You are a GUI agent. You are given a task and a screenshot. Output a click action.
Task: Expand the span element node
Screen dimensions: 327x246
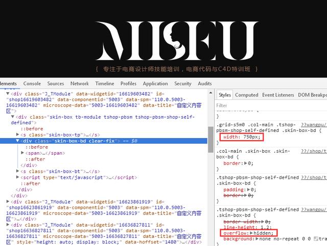click(22, 153)
